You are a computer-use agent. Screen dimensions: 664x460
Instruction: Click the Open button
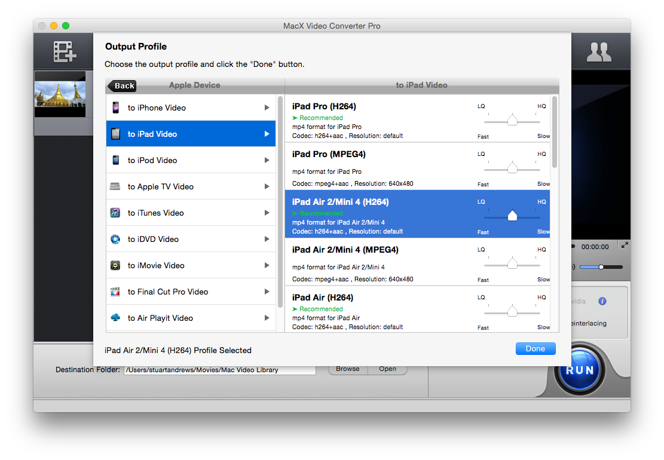click(x=387, y=369)
